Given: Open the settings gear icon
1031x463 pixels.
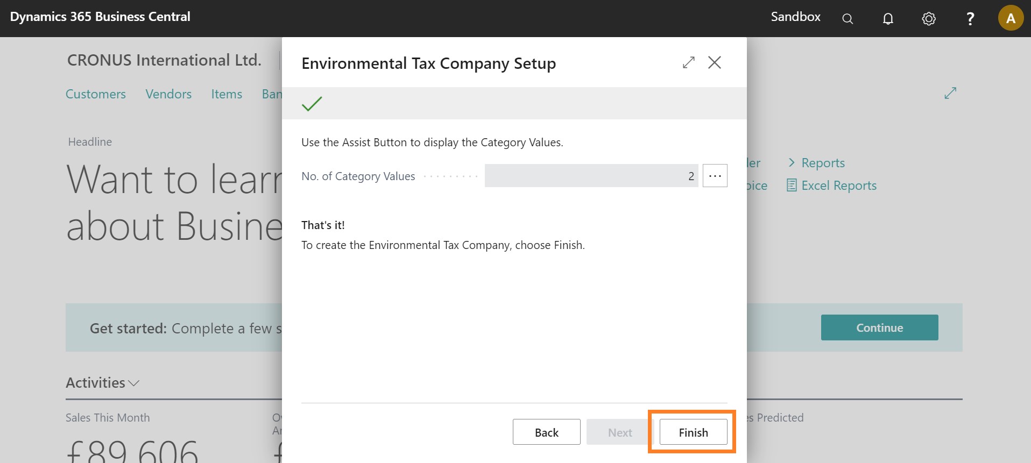Looking at the screenshot, I should pyautogui.click(x=929, y=19).
